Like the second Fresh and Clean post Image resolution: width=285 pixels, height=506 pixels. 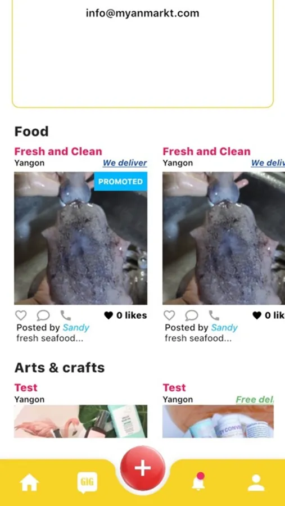[169, 315]
